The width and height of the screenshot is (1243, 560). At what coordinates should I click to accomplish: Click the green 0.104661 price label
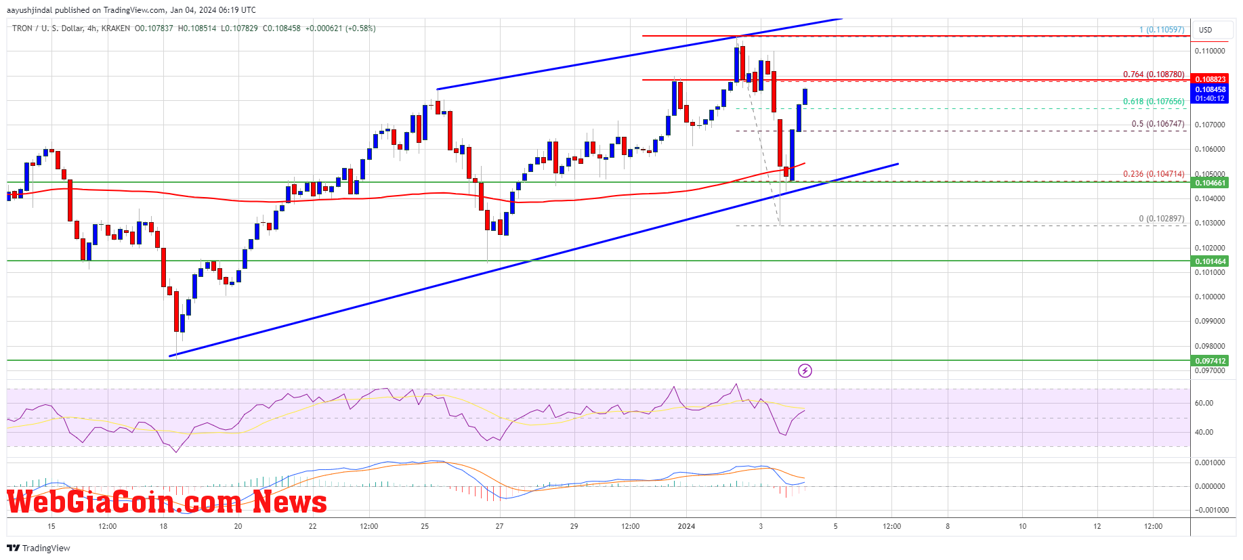(1210, 183)
